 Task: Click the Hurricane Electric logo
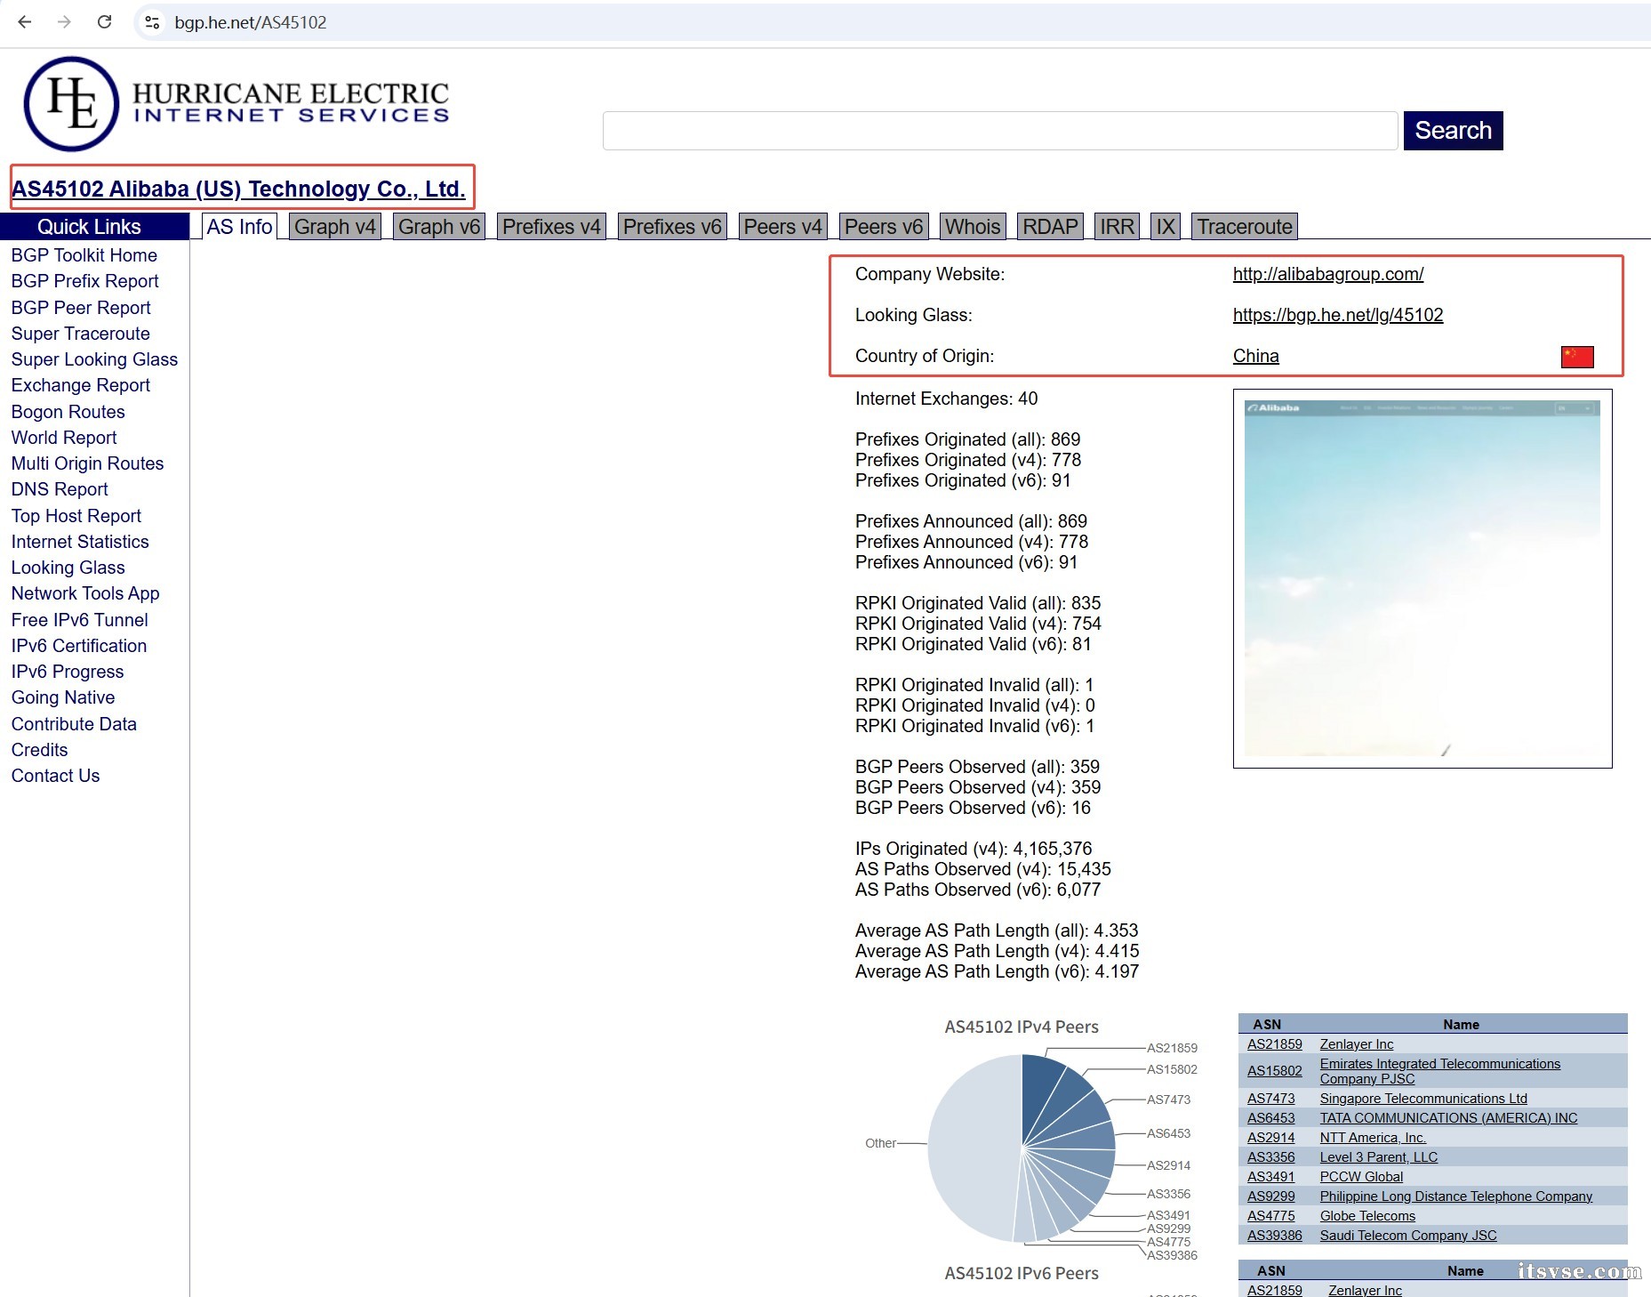pos(236,104)
